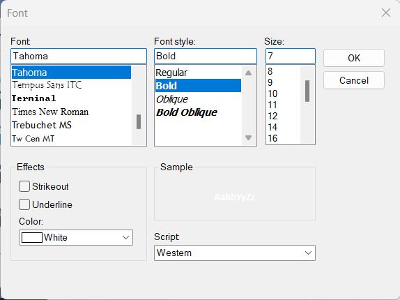Choose Bold font style in list
Viewport: 400px width, 300px height.
(198, 86)
